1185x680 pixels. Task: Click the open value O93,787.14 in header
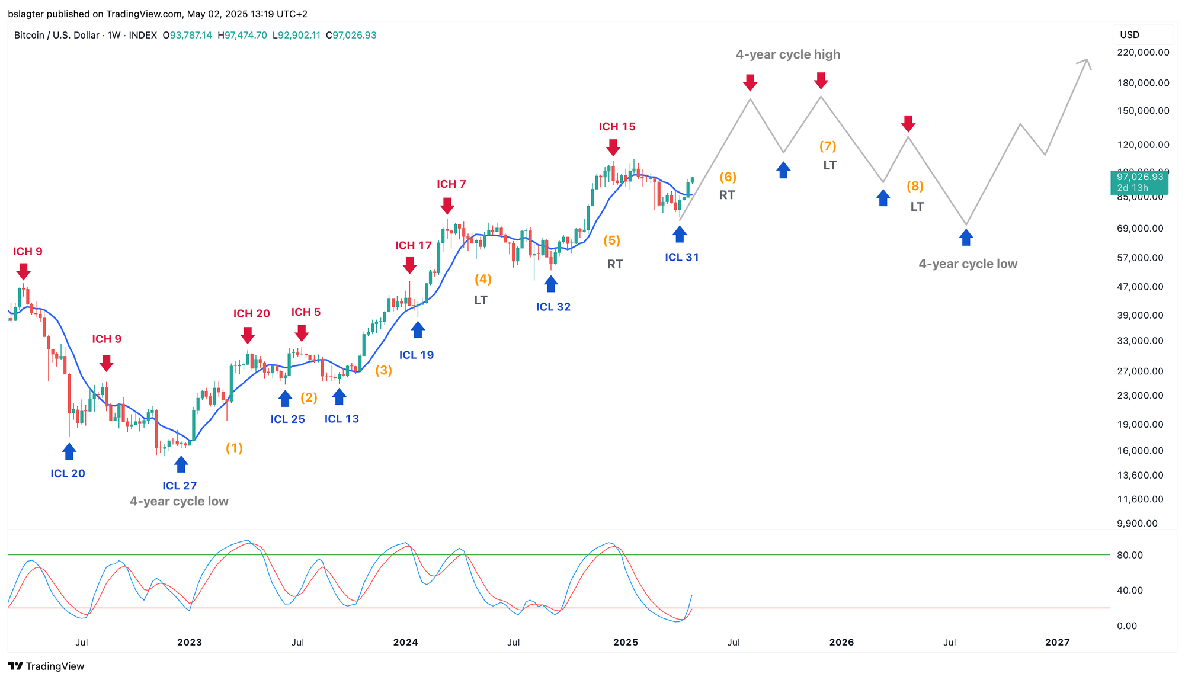tap(187, 35)
